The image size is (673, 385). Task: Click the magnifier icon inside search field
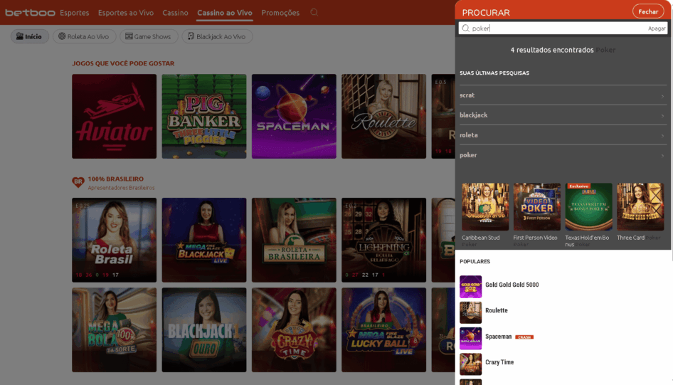pos(465,28)
